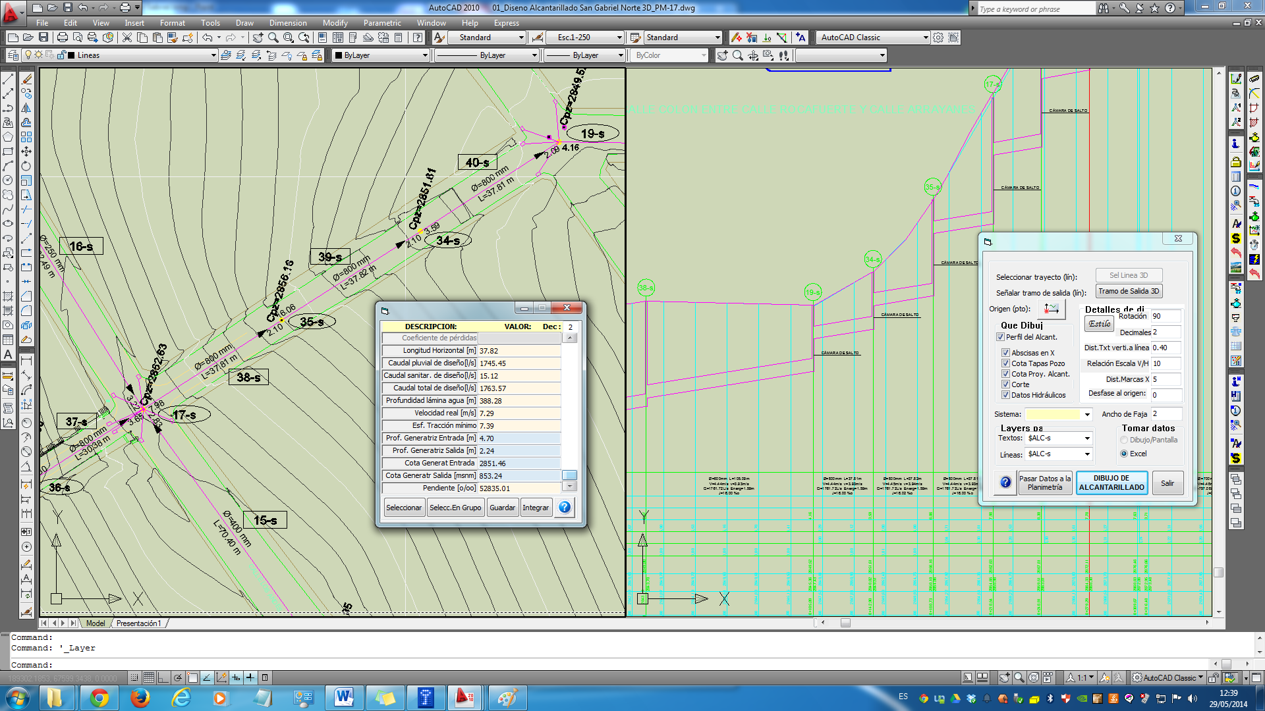Select the Excel radio button
The height and width of the screenshot is (711, 1265).
(x=1124, y=454)
